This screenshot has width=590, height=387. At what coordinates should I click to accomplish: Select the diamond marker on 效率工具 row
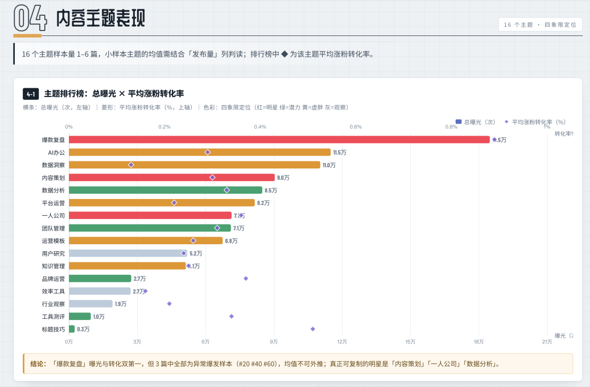coord(146,291)
